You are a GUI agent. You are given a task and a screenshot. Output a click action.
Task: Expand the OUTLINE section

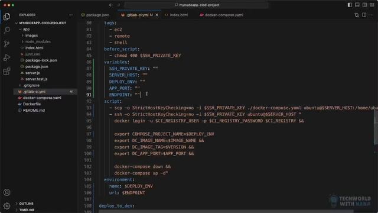click(x=26, y=204)
